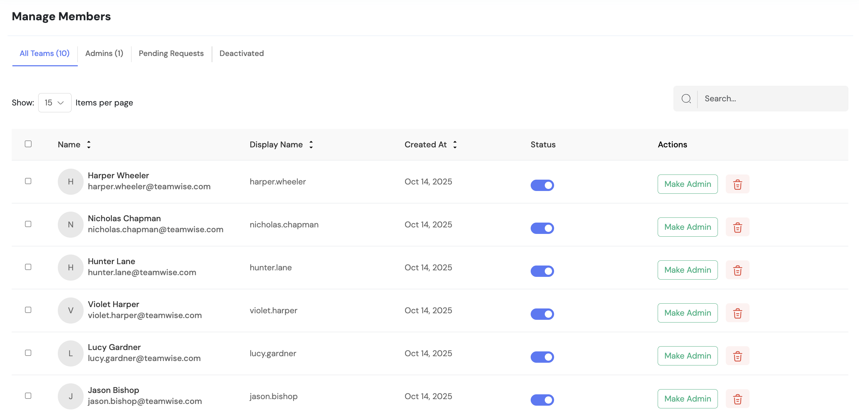Screen dimensions: 859x417
Task: Turn off Jason Bishop's status switch
Action: [x=542, y=400]
